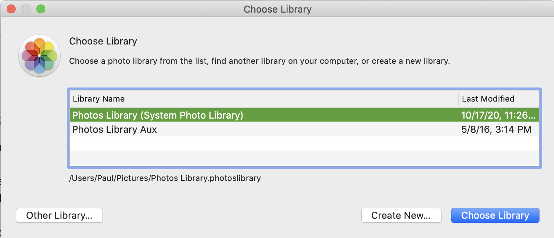
Task: Select the Photos Library Aux entry
Action: click(115, 129)
